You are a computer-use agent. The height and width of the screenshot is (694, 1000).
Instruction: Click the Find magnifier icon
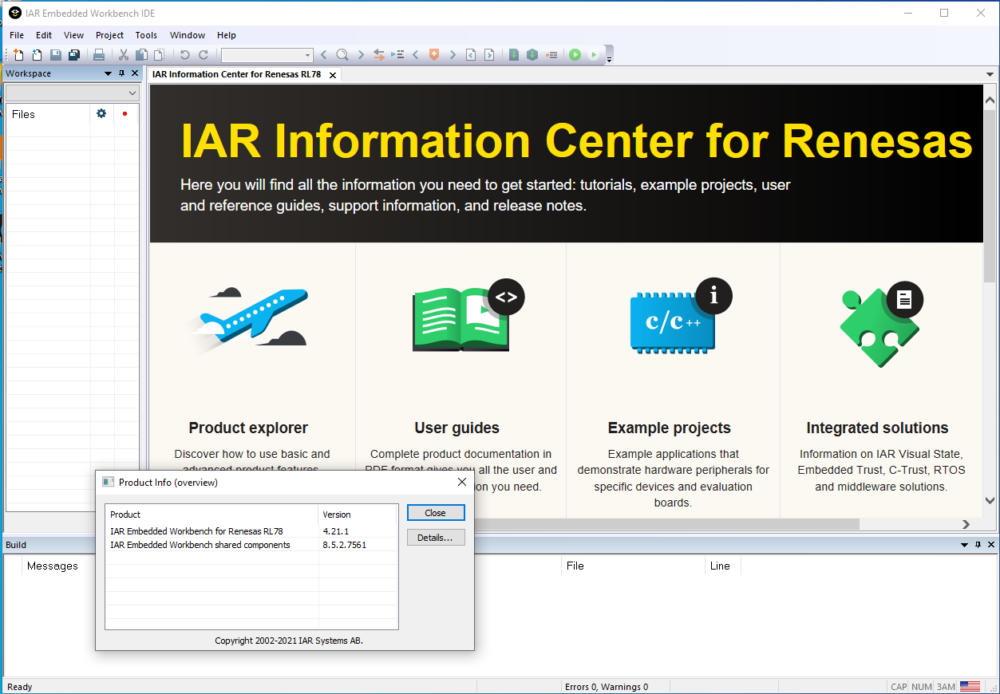(x=342, y=54)
